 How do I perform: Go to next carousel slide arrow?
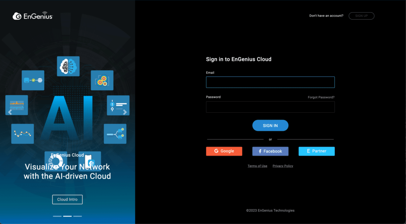point(125,112)
